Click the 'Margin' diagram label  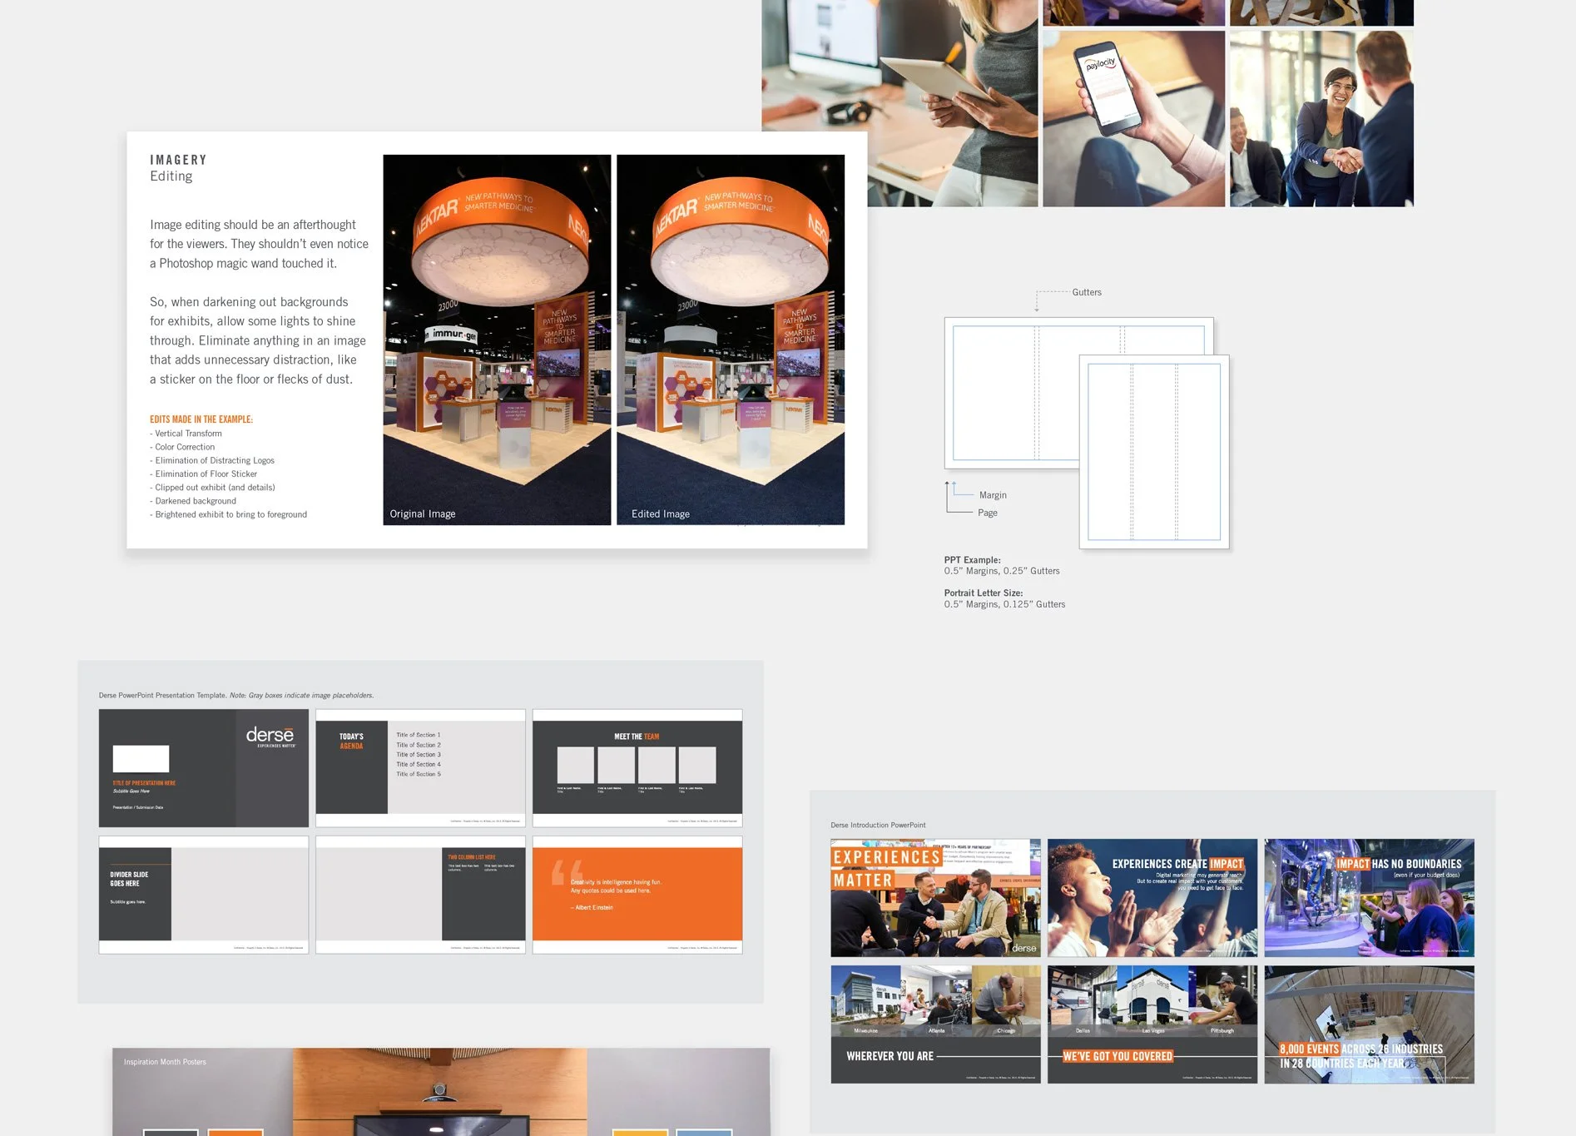pos(993,495)
